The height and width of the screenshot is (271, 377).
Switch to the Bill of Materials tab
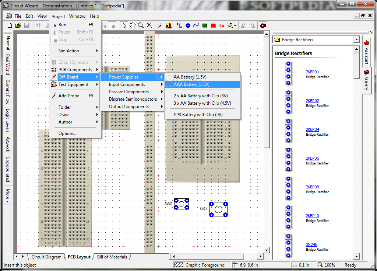pos(112,257)
